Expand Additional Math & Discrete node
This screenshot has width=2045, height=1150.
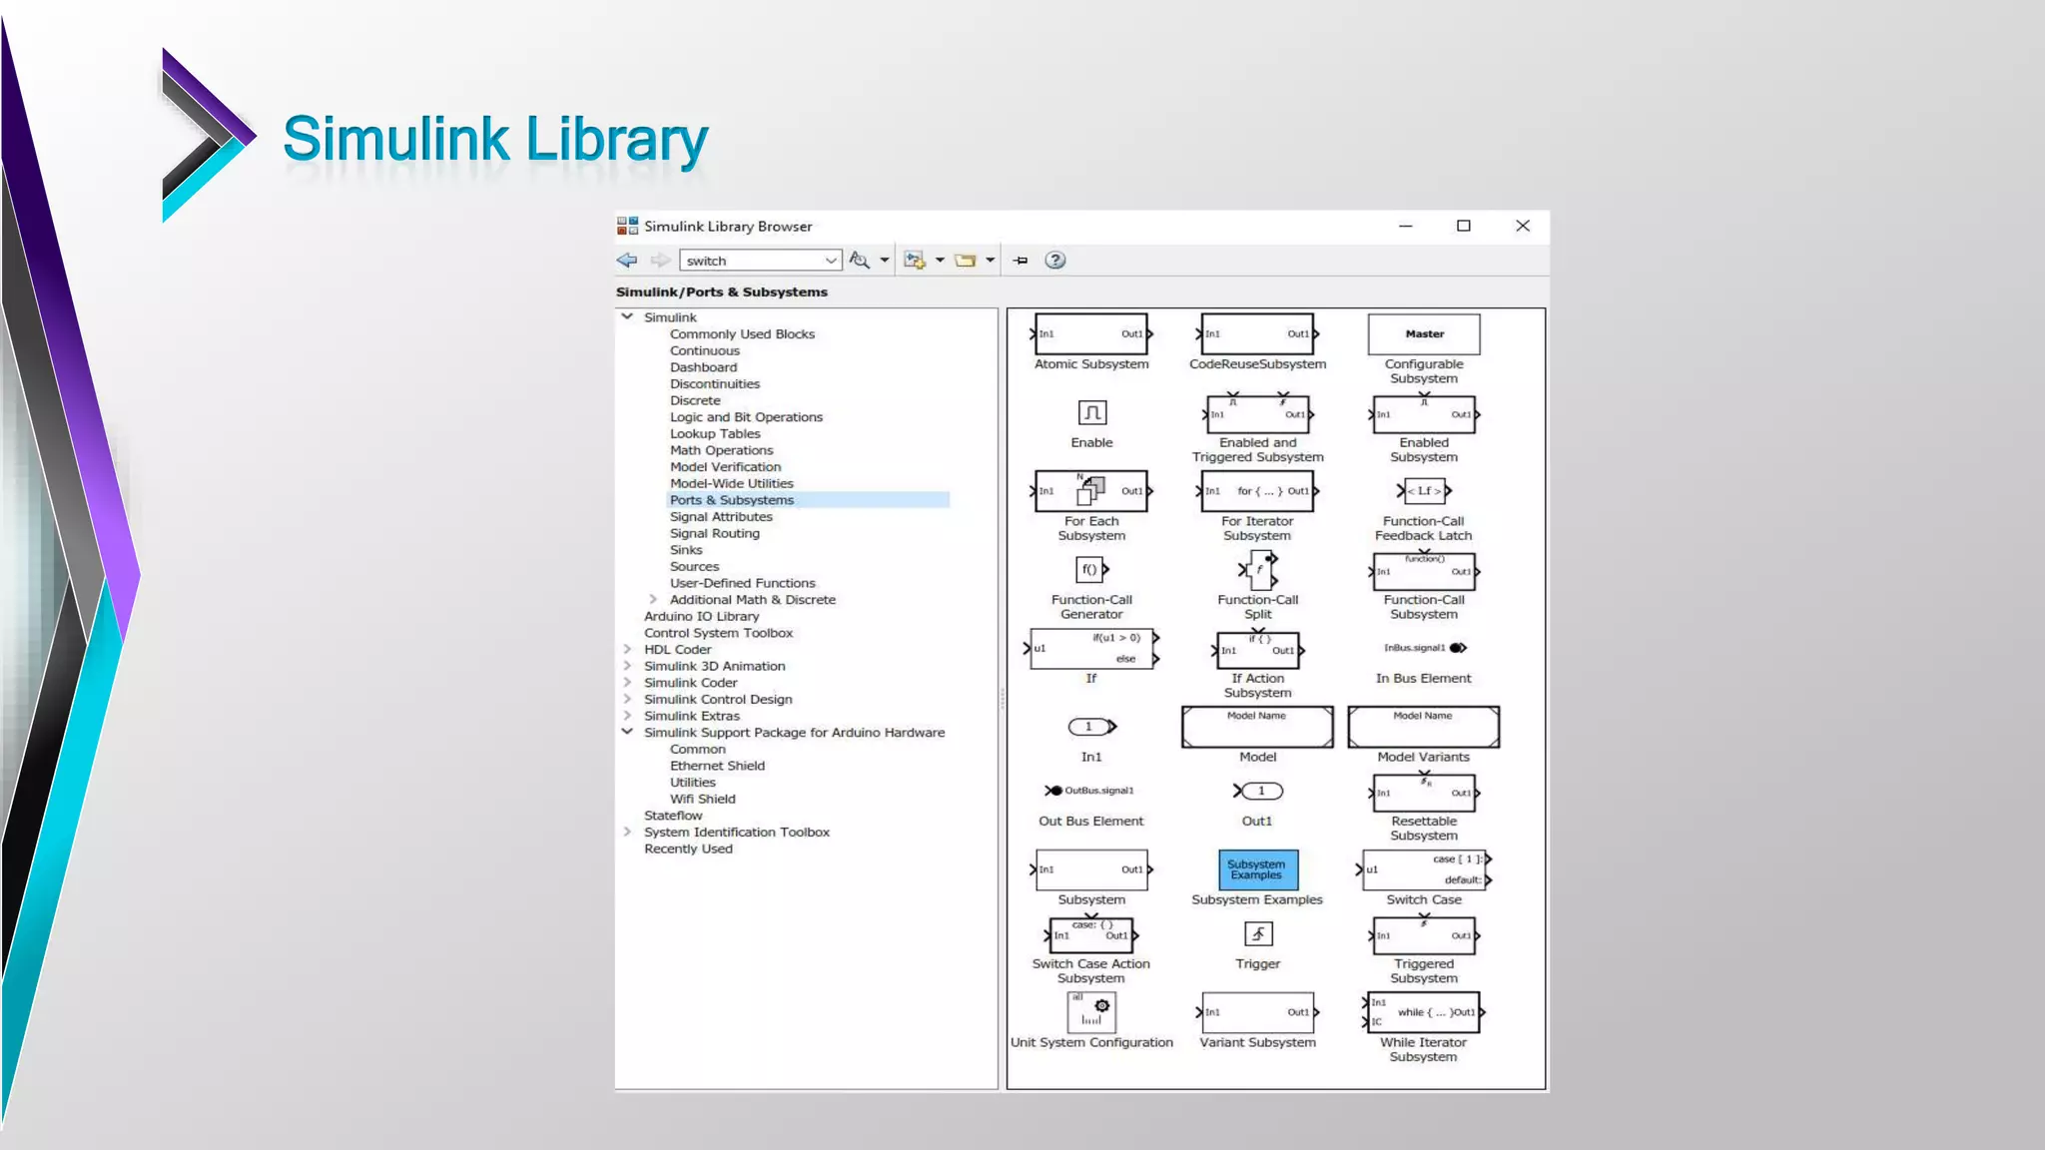click(x=653, y=600)
